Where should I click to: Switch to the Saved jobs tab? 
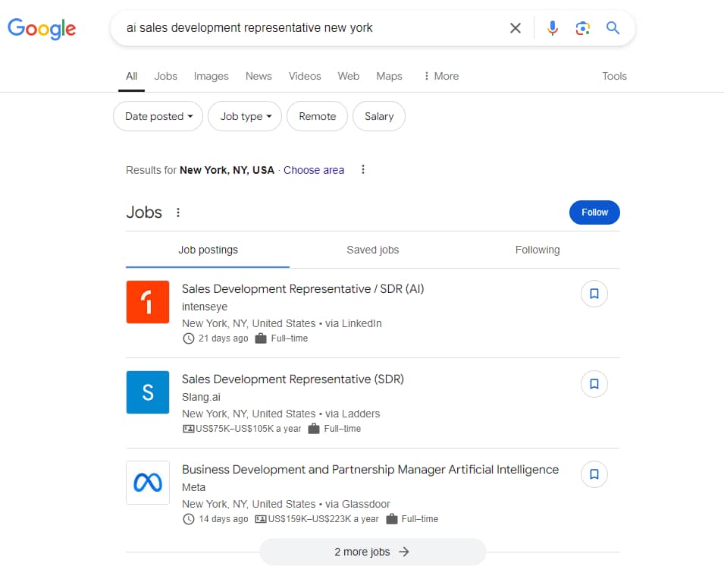point(372,250)
